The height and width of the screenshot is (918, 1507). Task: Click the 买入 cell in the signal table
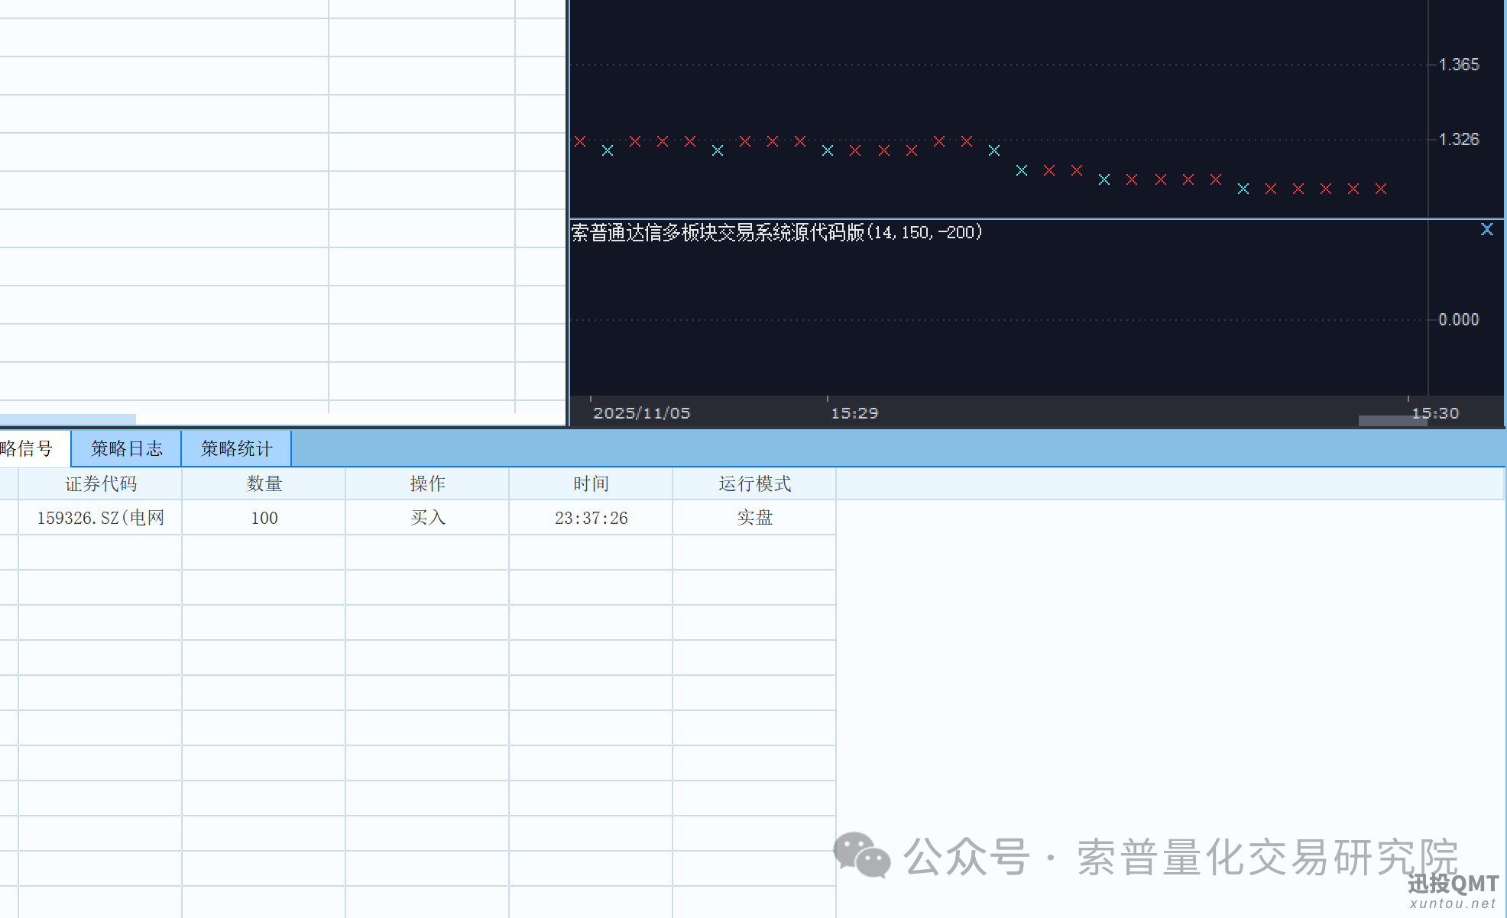point(427,517)
